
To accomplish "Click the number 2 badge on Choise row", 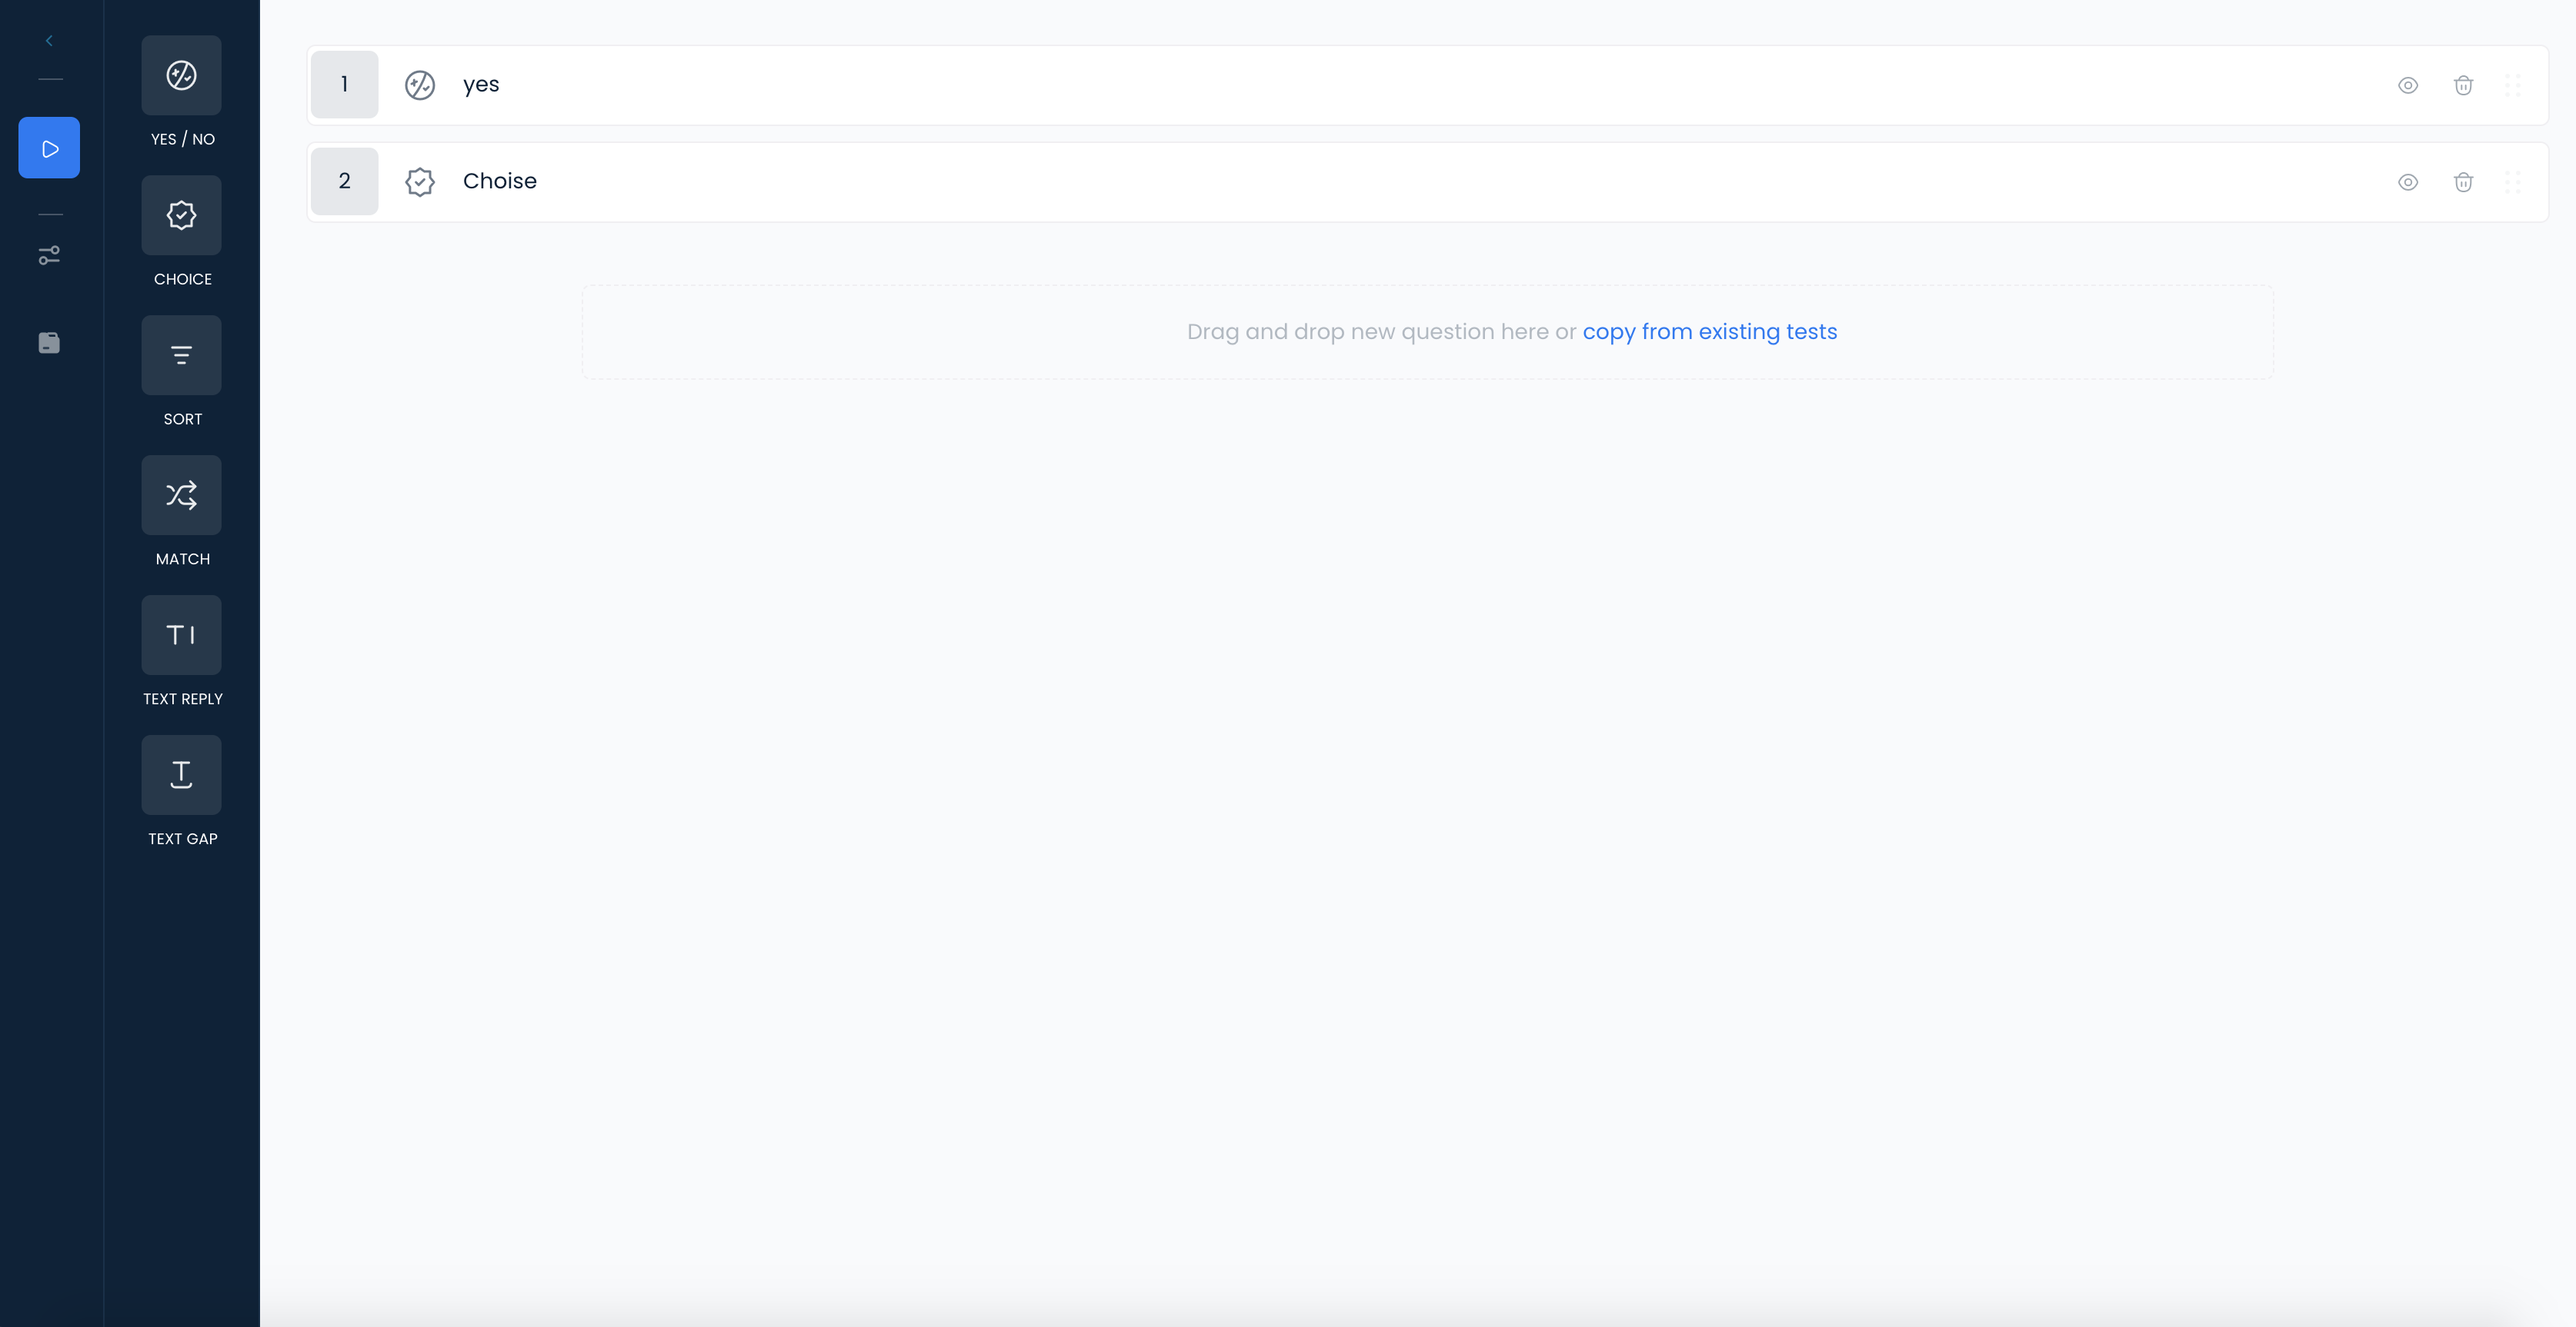I will pos(344,181).
